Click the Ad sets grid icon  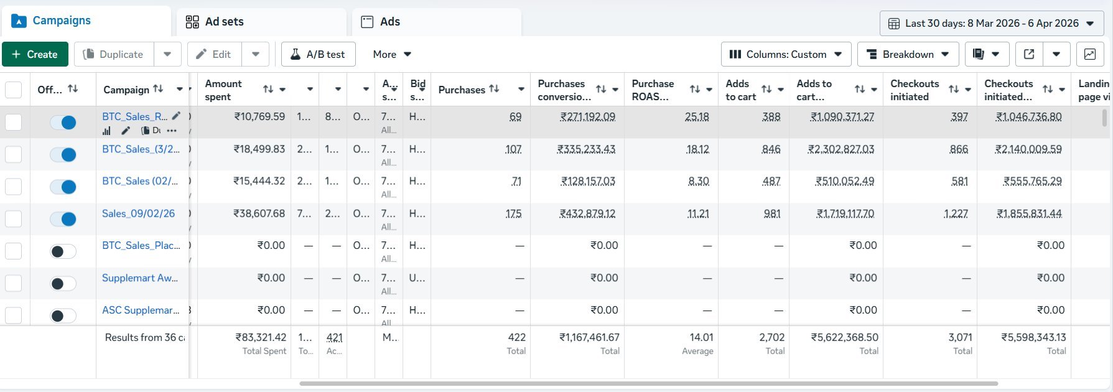tap(192, 22)
